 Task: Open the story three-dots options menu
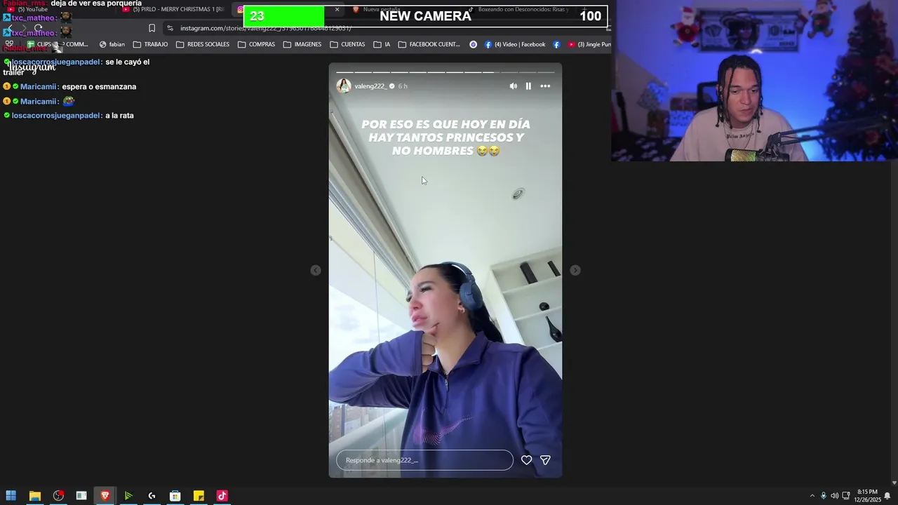pyautogui.click(x=545, y=86)
